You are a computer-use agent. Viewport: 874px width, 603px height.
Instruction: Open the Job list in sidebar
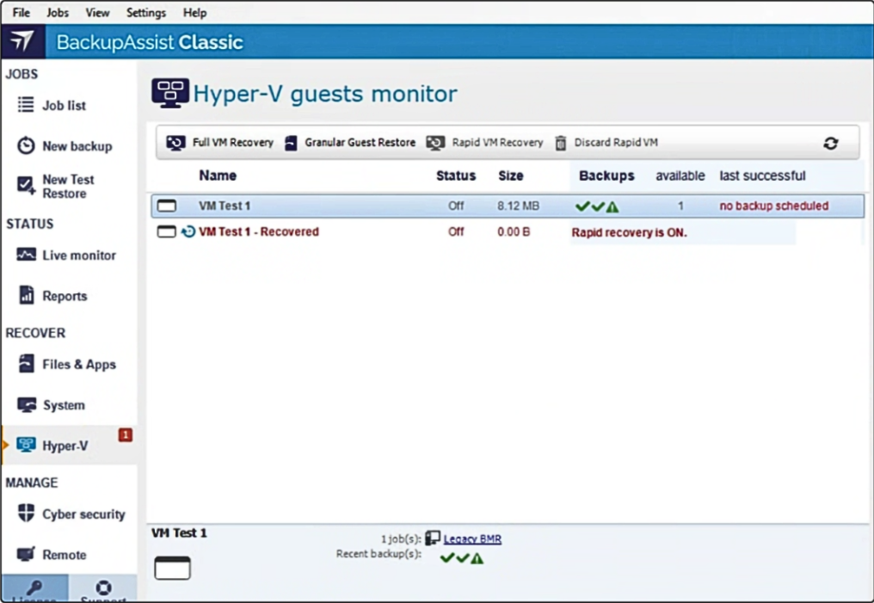[x=65, y=106]
